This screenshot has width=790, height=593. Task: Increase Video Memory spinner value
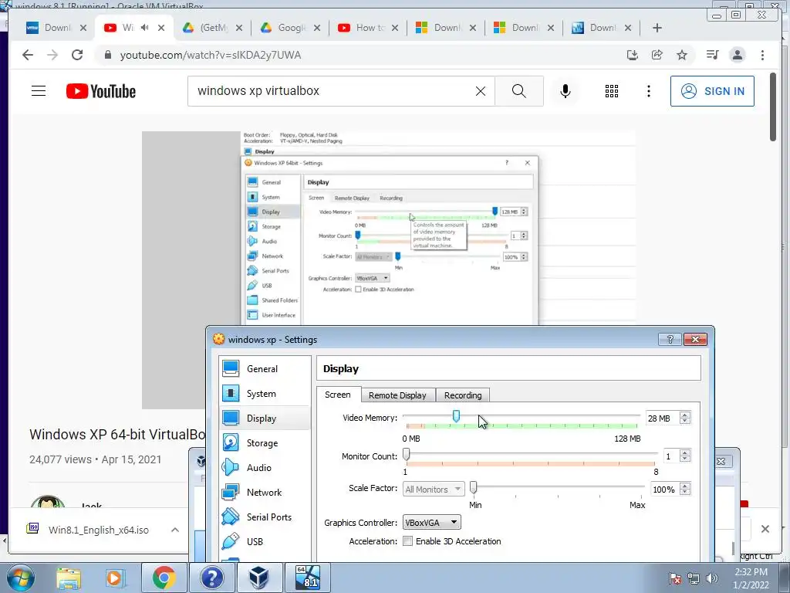click(x=684, y=415)
